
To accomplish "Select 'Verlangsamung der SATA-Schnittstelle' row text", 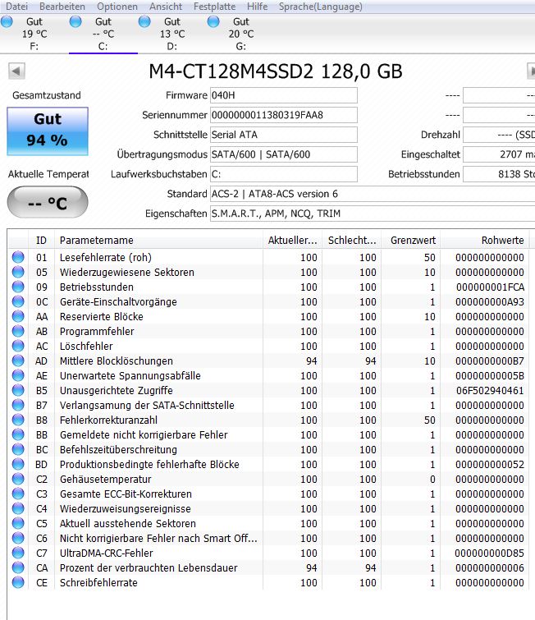I will click(x=147, y=406).
